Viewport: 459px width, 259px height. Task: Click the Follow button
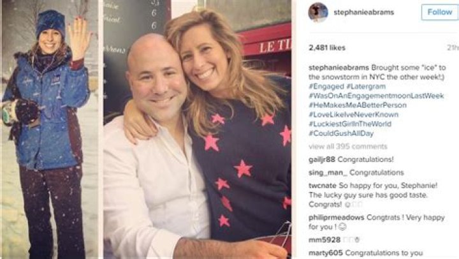coord(440,12)
